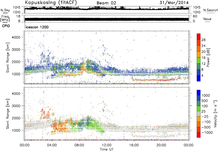The image size is (218, 151).
Task: Click the "16" label on power color bar
Action: click(x=203, y=58)
